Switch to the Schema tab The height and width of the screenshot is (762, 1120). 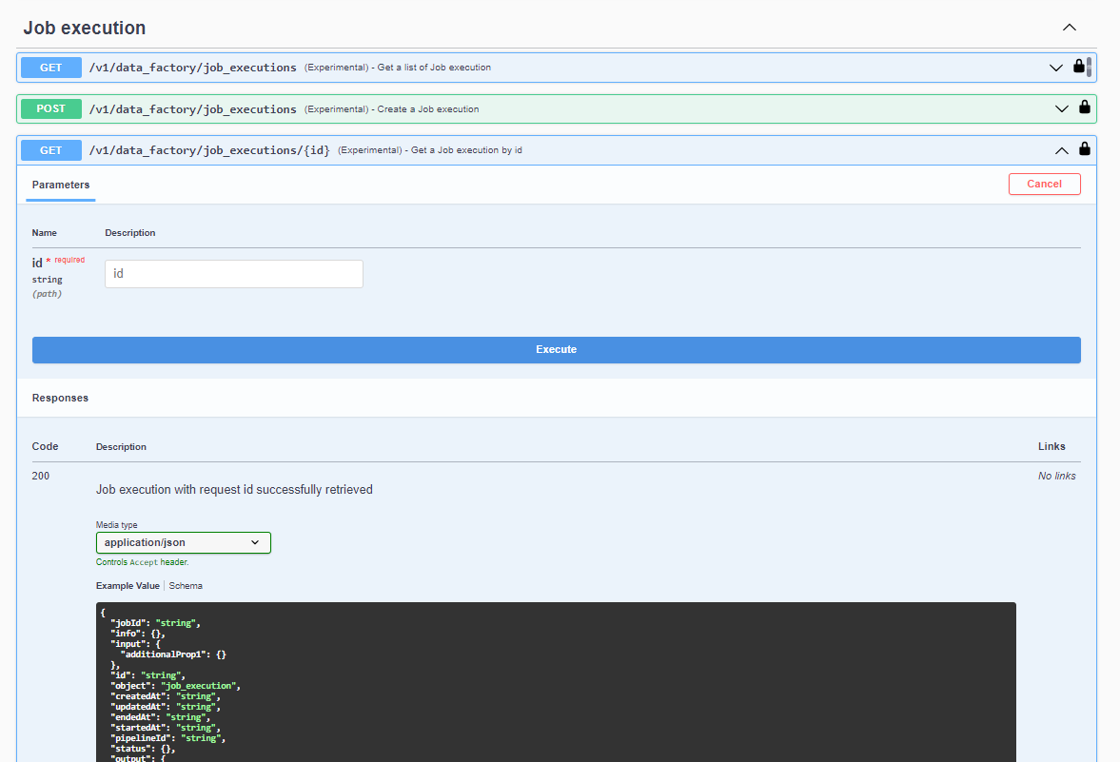coord(186,586)
